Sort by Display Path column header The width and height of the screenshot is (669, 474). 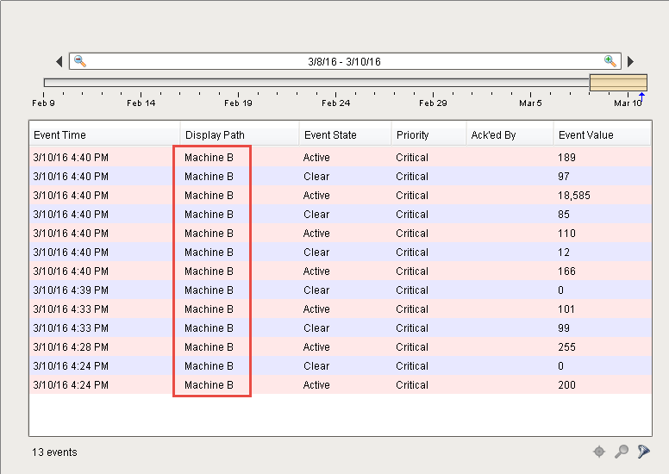pyautogui.click(x=240, y=134)
